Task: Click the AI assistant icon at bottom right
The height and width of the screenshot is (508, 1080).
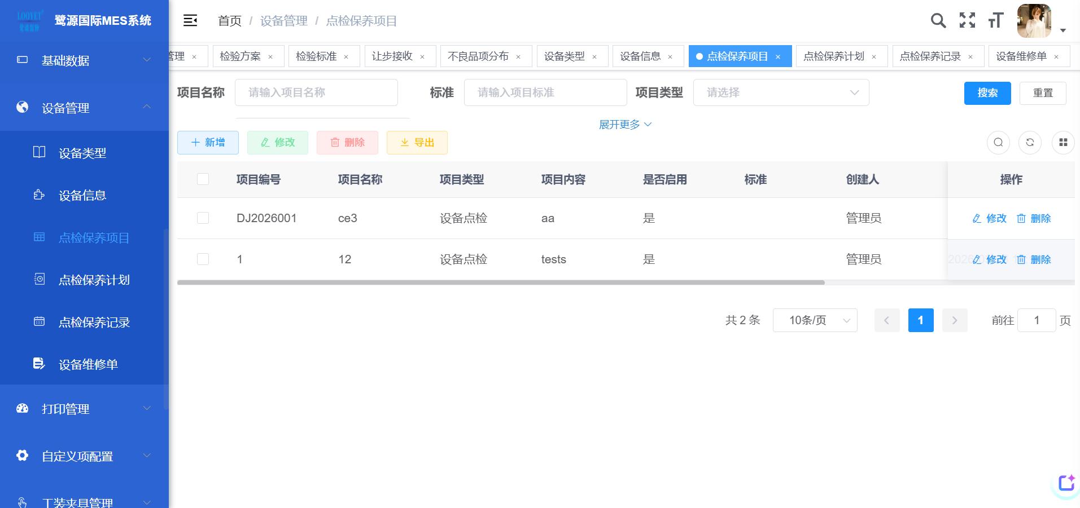Action: 1066,483
